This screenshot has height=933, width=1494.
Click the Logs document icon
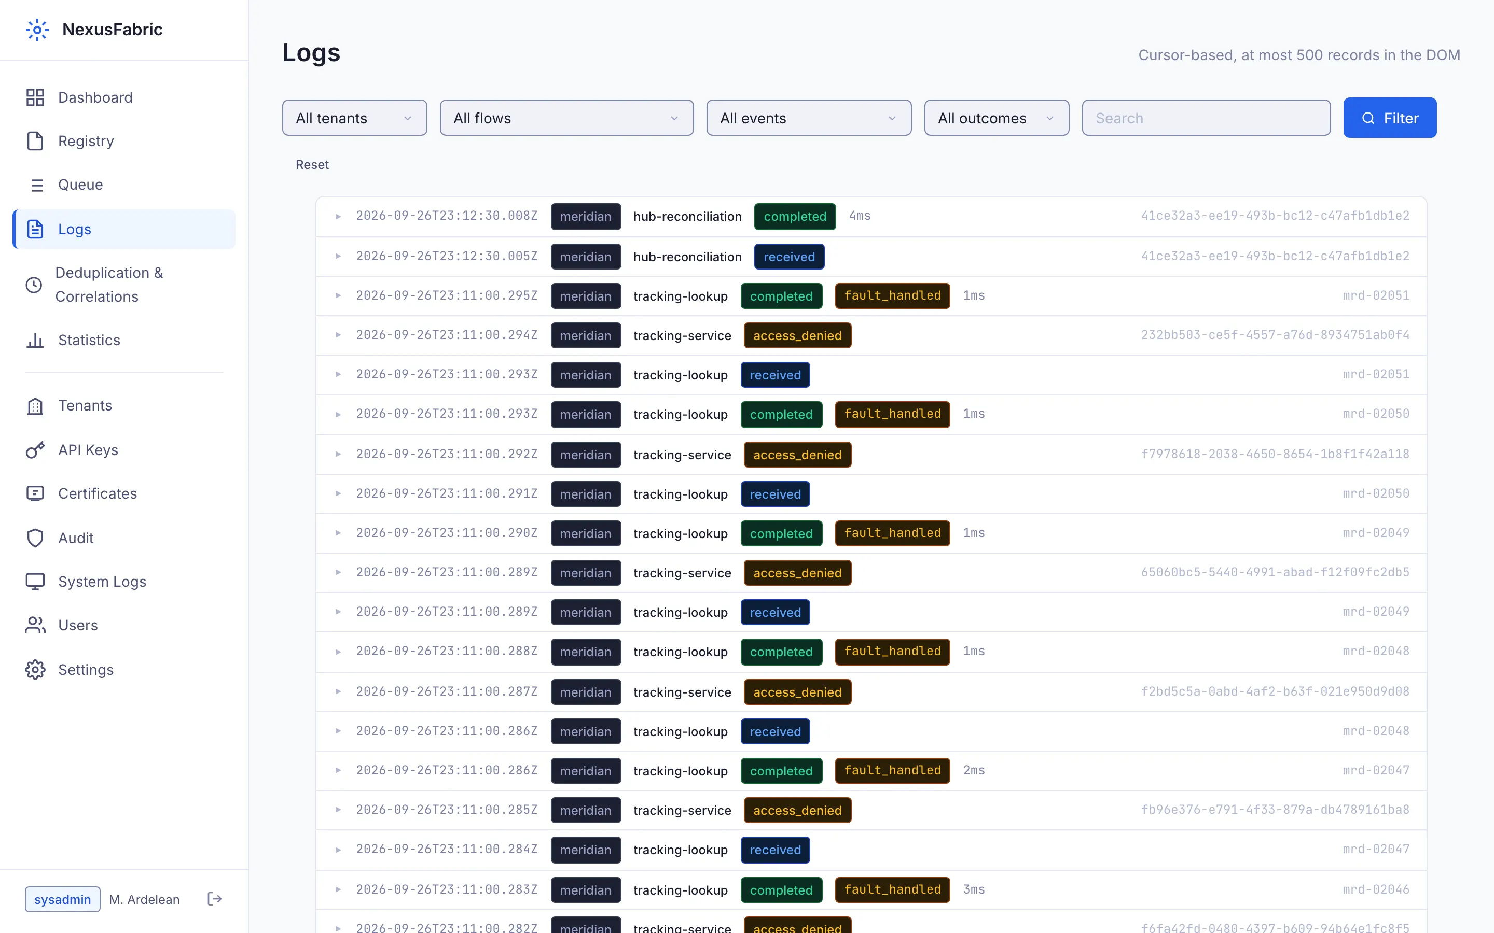[x=35, y=229]
